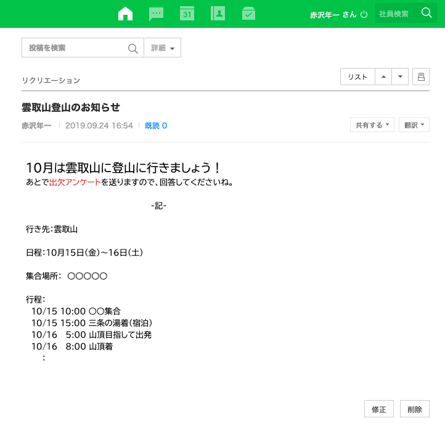The height and width of the screenshot is (426, 445).
Task: Click the line 10/16 5:00 山頂目指して出発
Action: click(x=91, y=335)
